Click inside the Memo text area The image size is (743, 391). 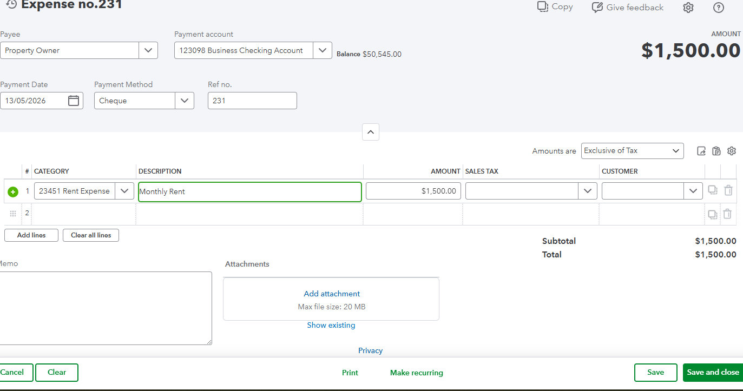tap(106, 308)
